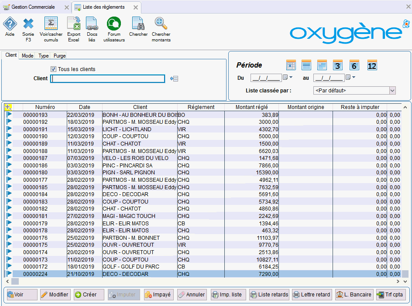Click the Créer button
The height and width of the screenshot is (306, 412).
pyautogui.click(x=89, y=295)
